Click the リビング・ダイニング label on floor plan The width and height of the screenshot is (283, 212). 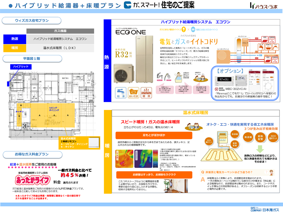pyautogui.click(x=54, y=109)
